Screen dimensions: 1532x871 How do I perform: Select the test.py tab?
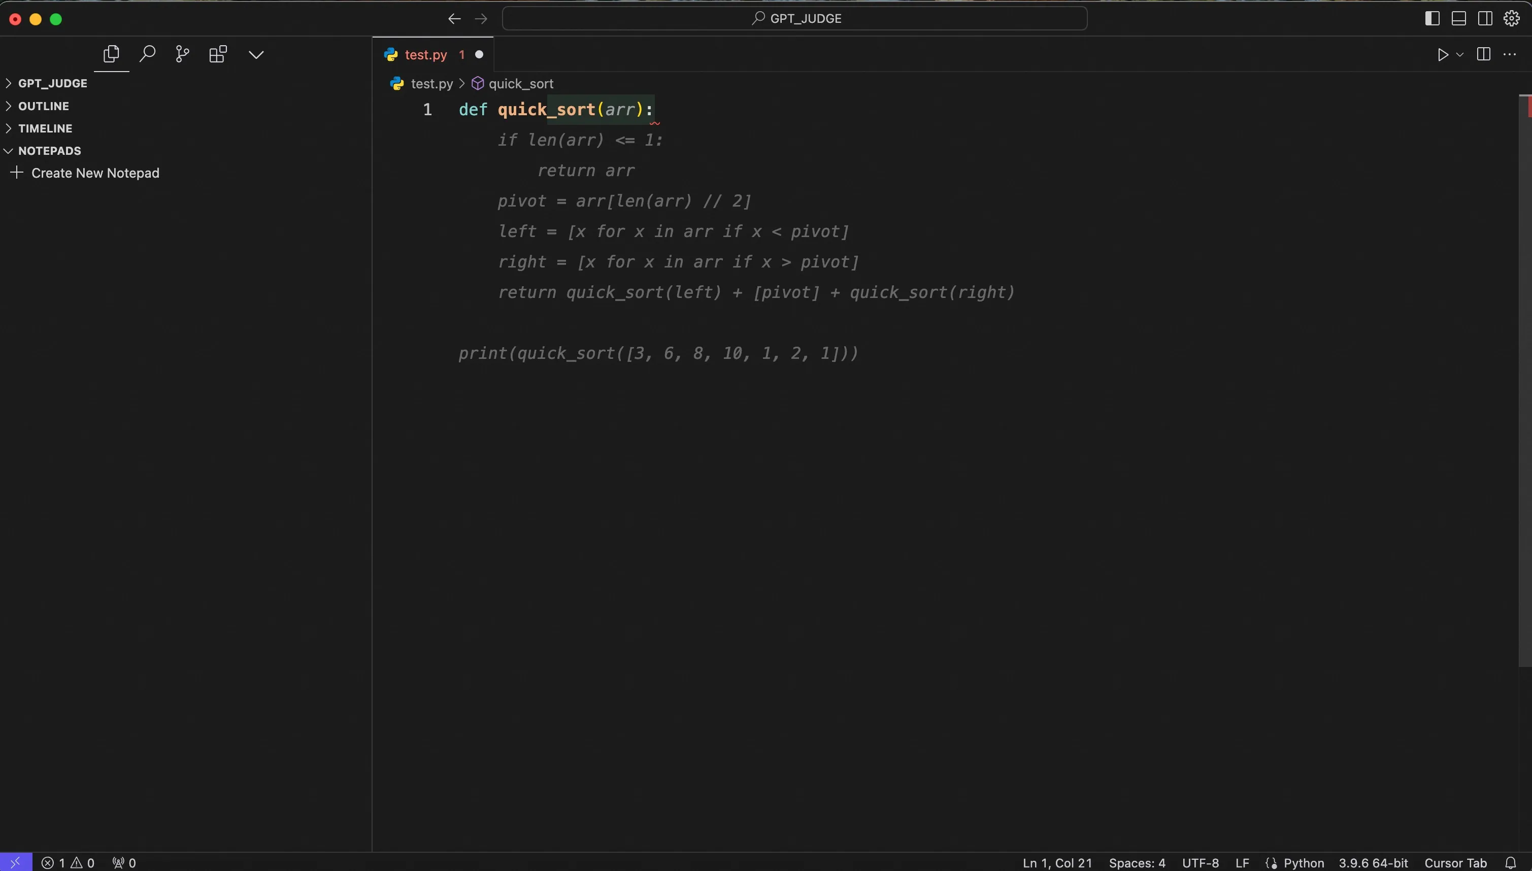425,55
